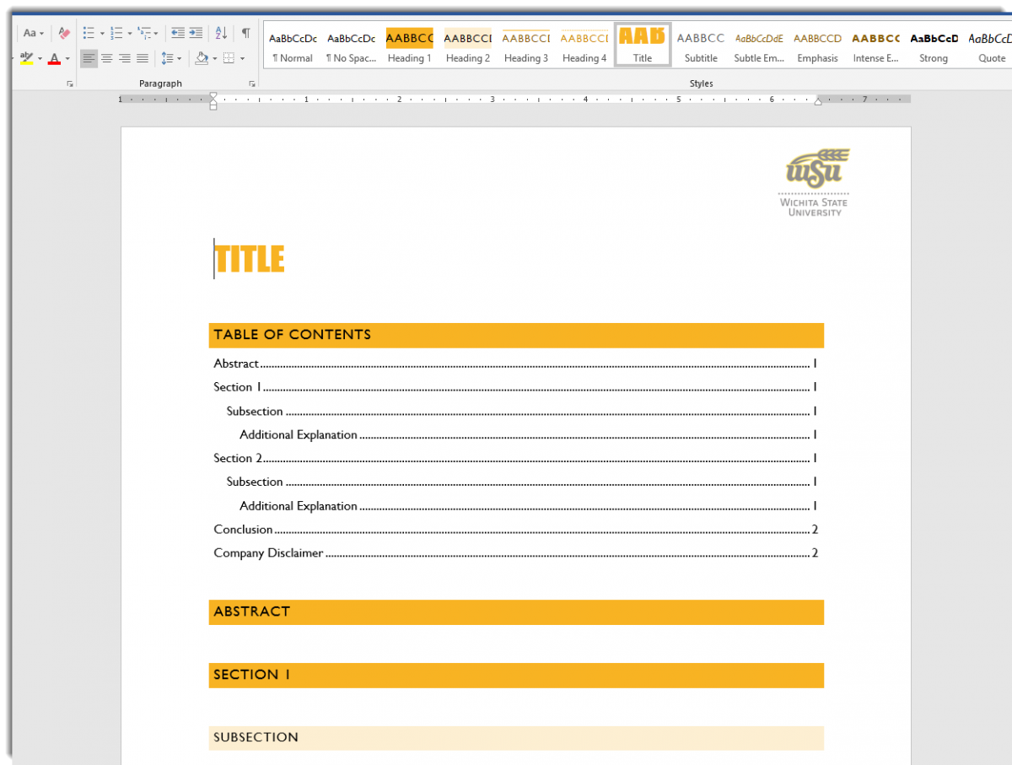Toggle right text alignment
This screenshot has height=765, width=1012.
[125, 58]
